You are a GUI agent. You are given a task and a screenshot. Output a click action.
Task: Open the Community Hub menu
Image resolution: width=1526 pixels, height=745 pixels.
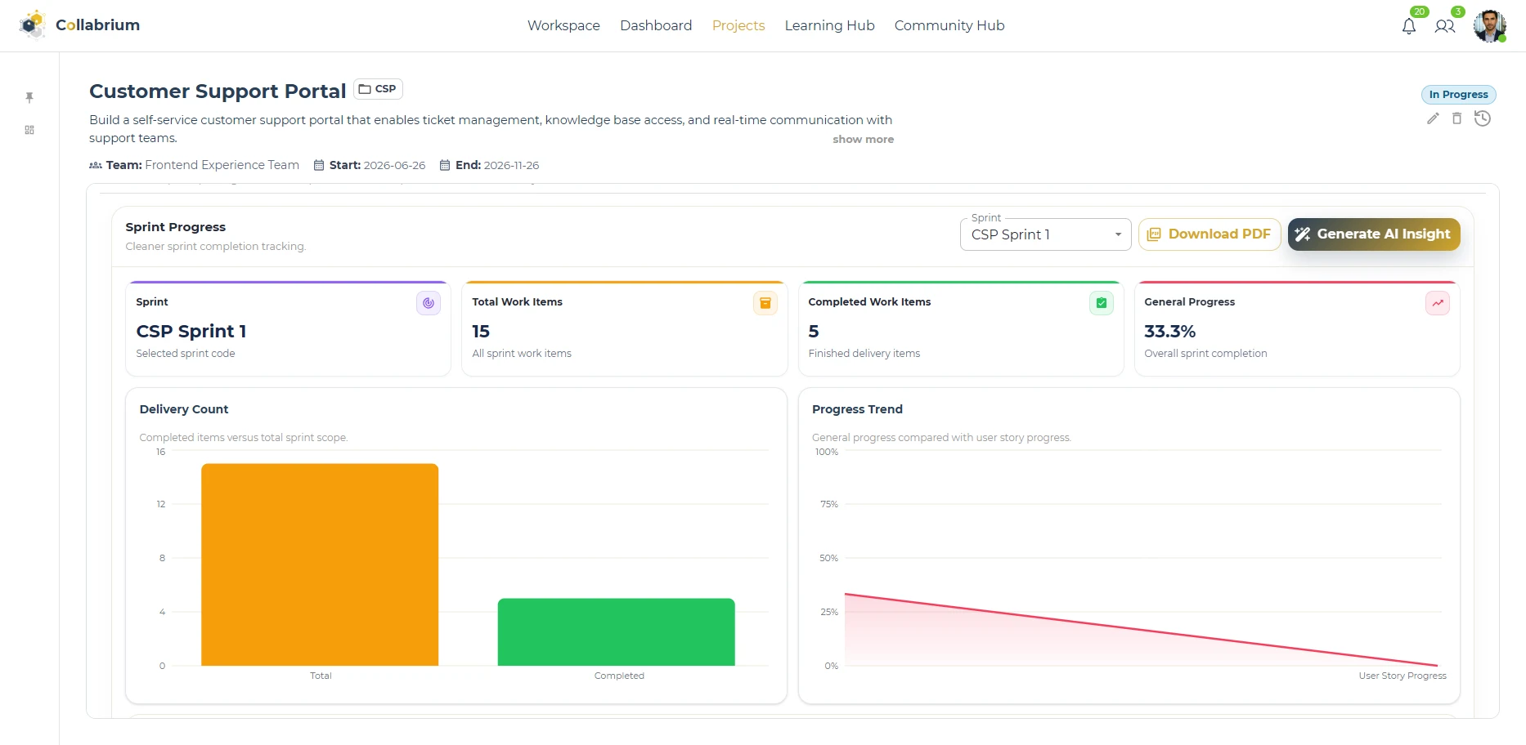(x=949, y=25)
